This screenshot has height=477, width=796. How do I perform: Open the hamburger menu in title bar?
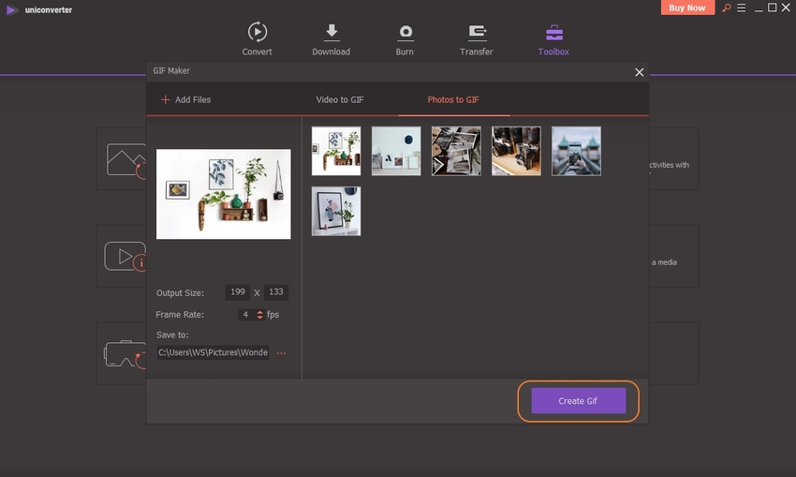[741, 8]
